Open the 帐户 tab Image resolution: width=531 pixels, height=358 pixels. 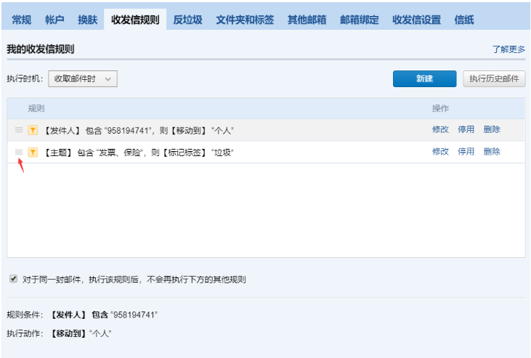(55, 20)
